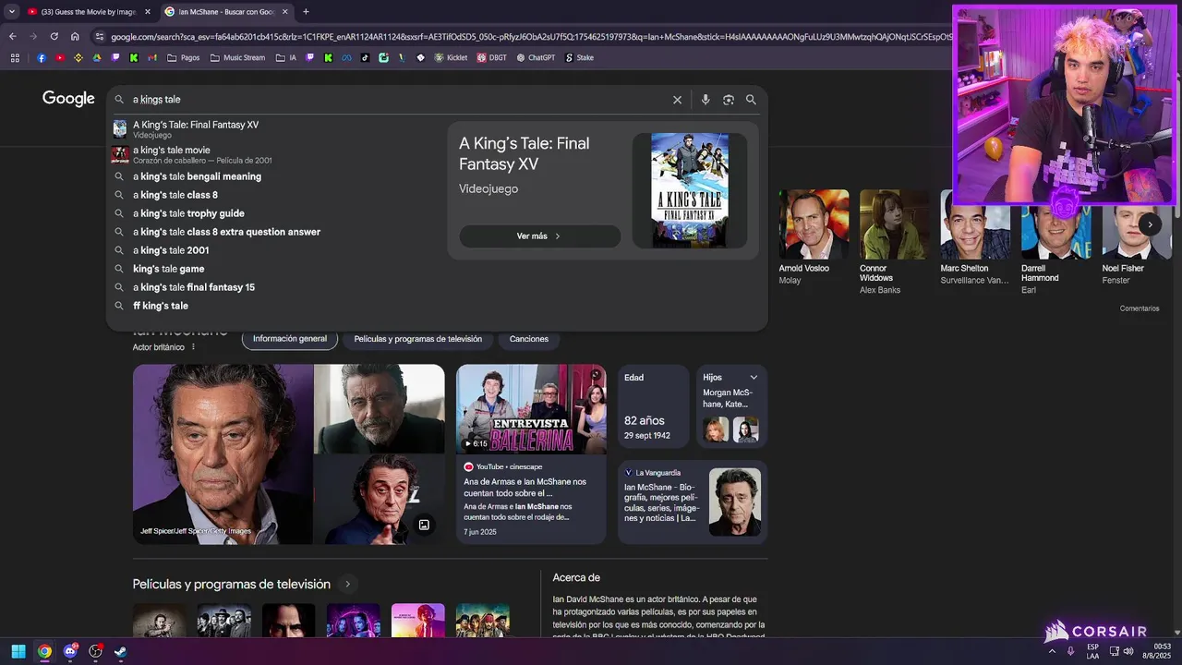Expand Películas y programas de televisión arrow
1182x665 pixels.
point(348,584)
